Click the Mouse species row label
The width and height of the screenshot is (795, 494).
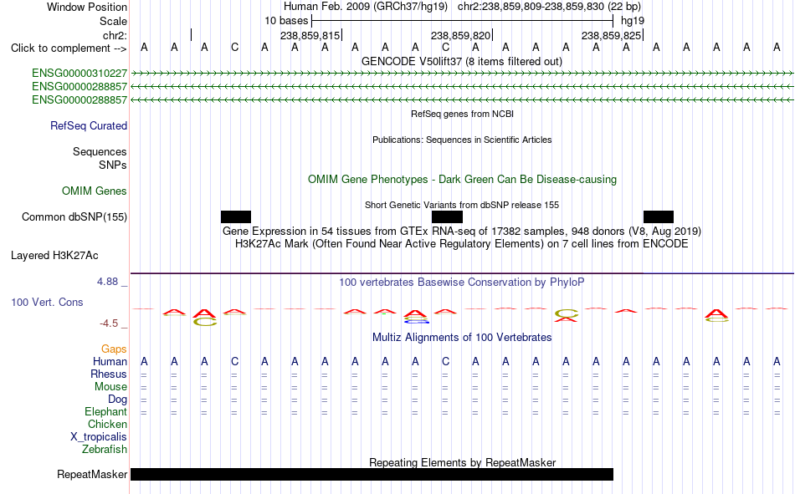point(110,386)
